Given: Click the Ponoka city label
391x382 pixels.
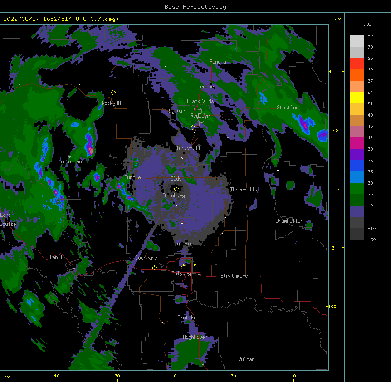Looking at the screenshot, I should (x=218, y=62).
